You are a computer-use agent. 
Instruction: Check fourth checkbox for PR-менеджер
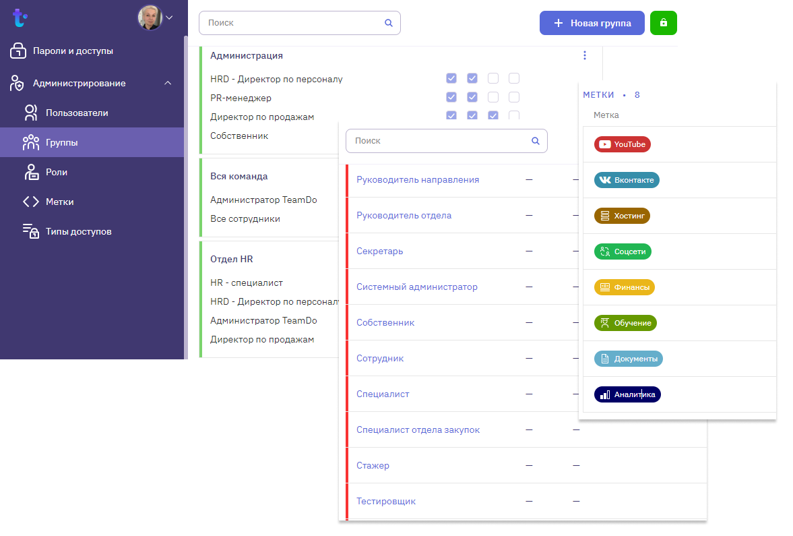pos(514,96)
